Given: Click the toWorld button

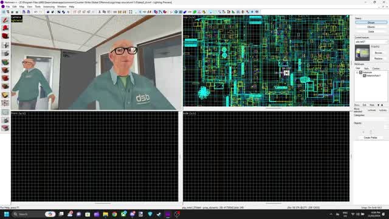Looking at the screenshot, I should (x=371, y=110).
